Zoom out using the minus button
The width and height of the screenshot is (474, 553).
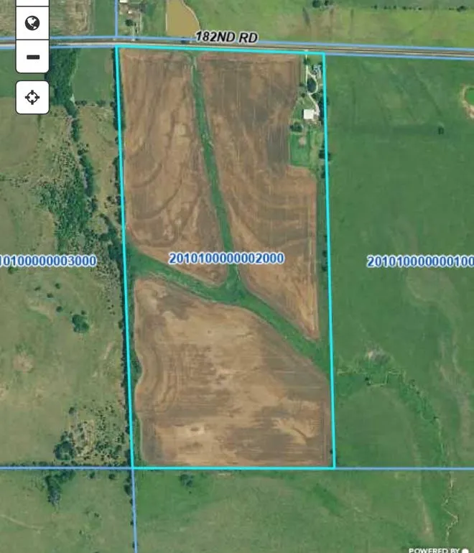click(x=32, y=57)
